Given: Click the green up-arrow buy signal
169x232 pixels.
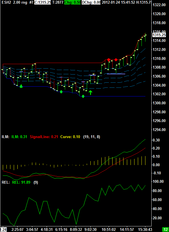Looking at the screenshot, I should pyautogui.click(x=90, y=93).
